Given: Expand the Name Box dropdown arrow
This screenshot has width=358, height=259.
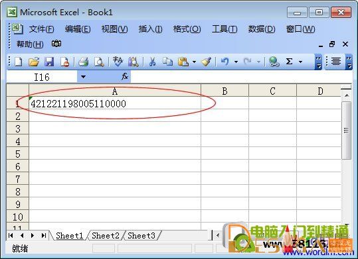Looking at the screenshot, I should pyautogui.click(x=83, y=77).
